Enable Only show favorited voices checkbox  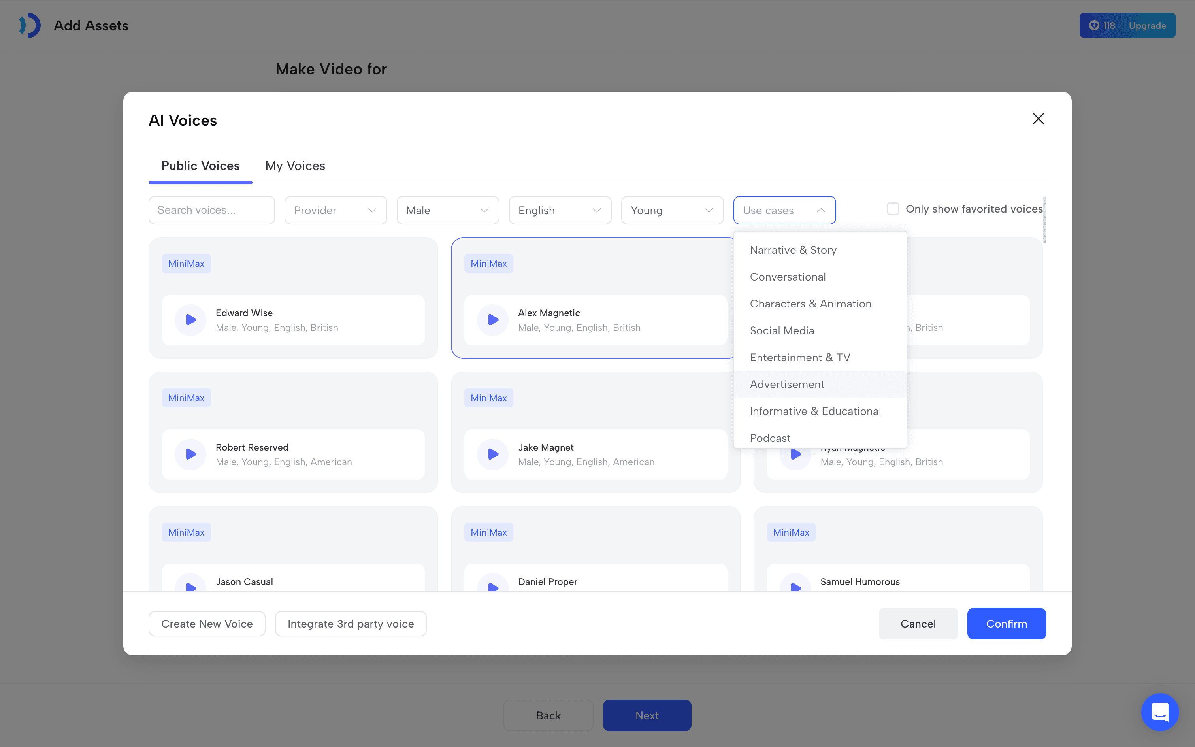[893, 209]
